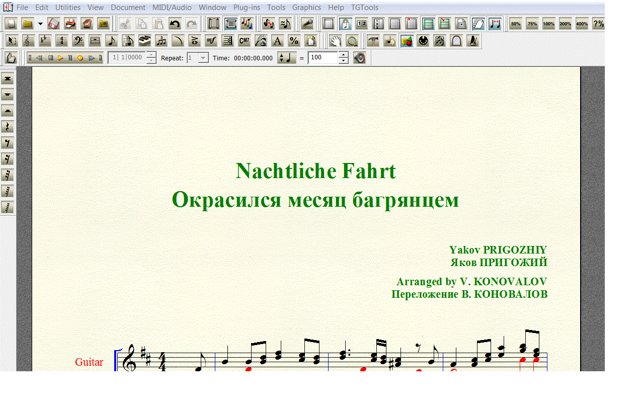The width and height of the screenshot is (641, 411).
Task: Choose the Tuplet tool
Action: click(162, 41)
